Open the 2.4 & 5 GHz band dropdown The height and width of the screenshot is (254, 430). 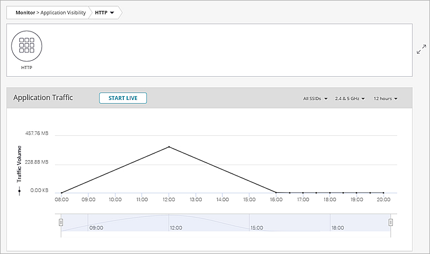click(350, 98)
